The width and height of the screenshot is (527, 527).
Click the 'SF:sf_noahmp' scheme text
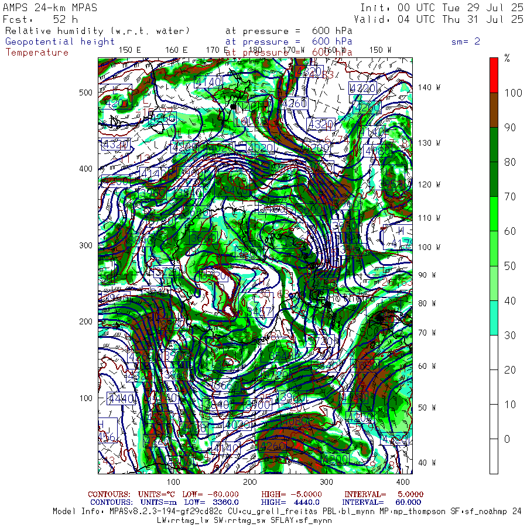(478, 512)
